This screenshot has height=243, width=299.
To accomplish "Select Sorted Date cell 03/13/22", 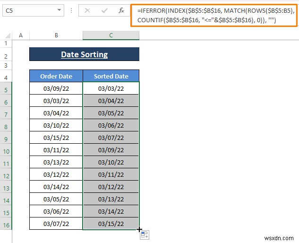I will (x=111, y=199).
